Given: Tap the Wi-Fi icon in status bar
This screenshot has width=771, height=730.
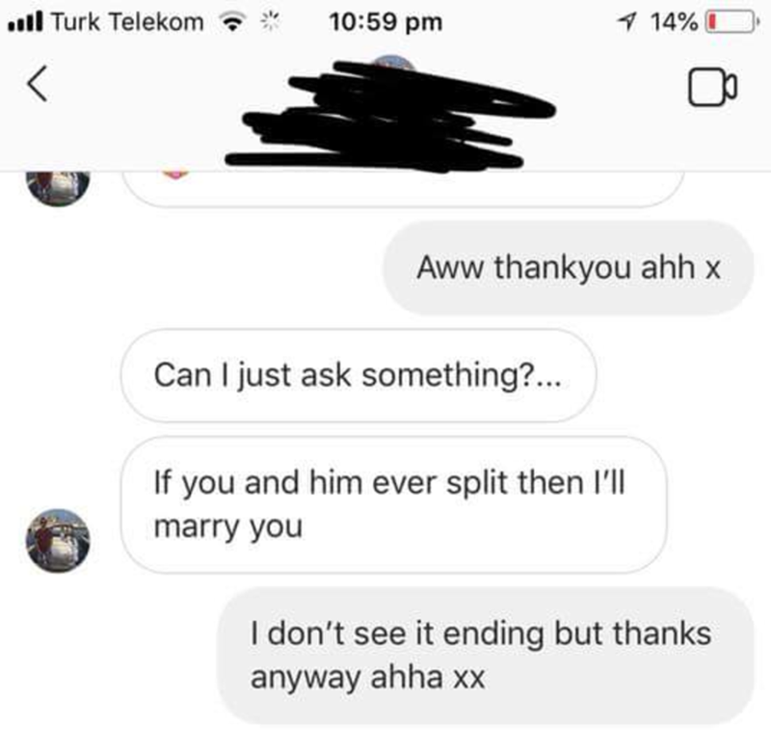Looking at the screenshot, I should tap(232, 22).
